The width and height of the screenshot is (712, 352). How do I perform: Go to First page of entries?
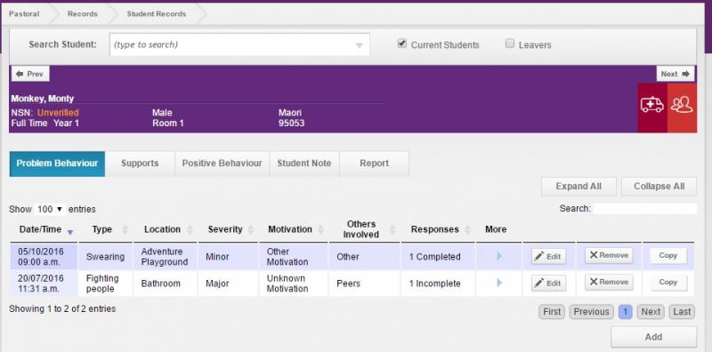point(552,312)
